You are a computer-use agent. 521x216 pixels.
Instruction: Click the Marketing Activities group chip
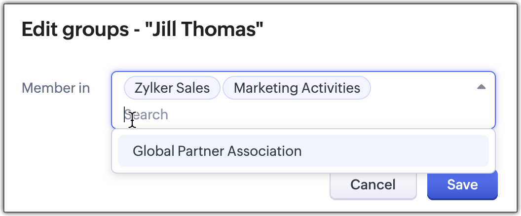click(x=297, y=88)
